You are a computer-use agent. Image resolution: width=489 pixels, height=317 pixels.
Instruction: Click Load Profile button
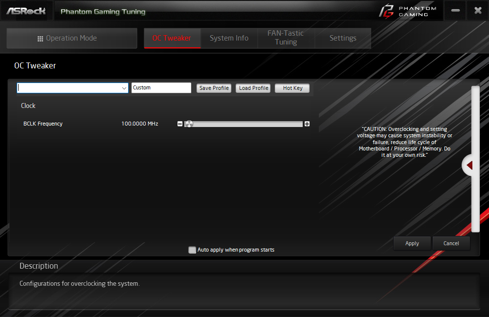(x=253, y=88)
